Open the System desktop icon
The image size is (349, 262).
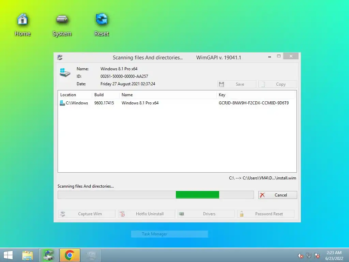(x=62, y=25)
